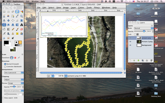Open the Clipping Adjust dropdown

click(14, 80)
